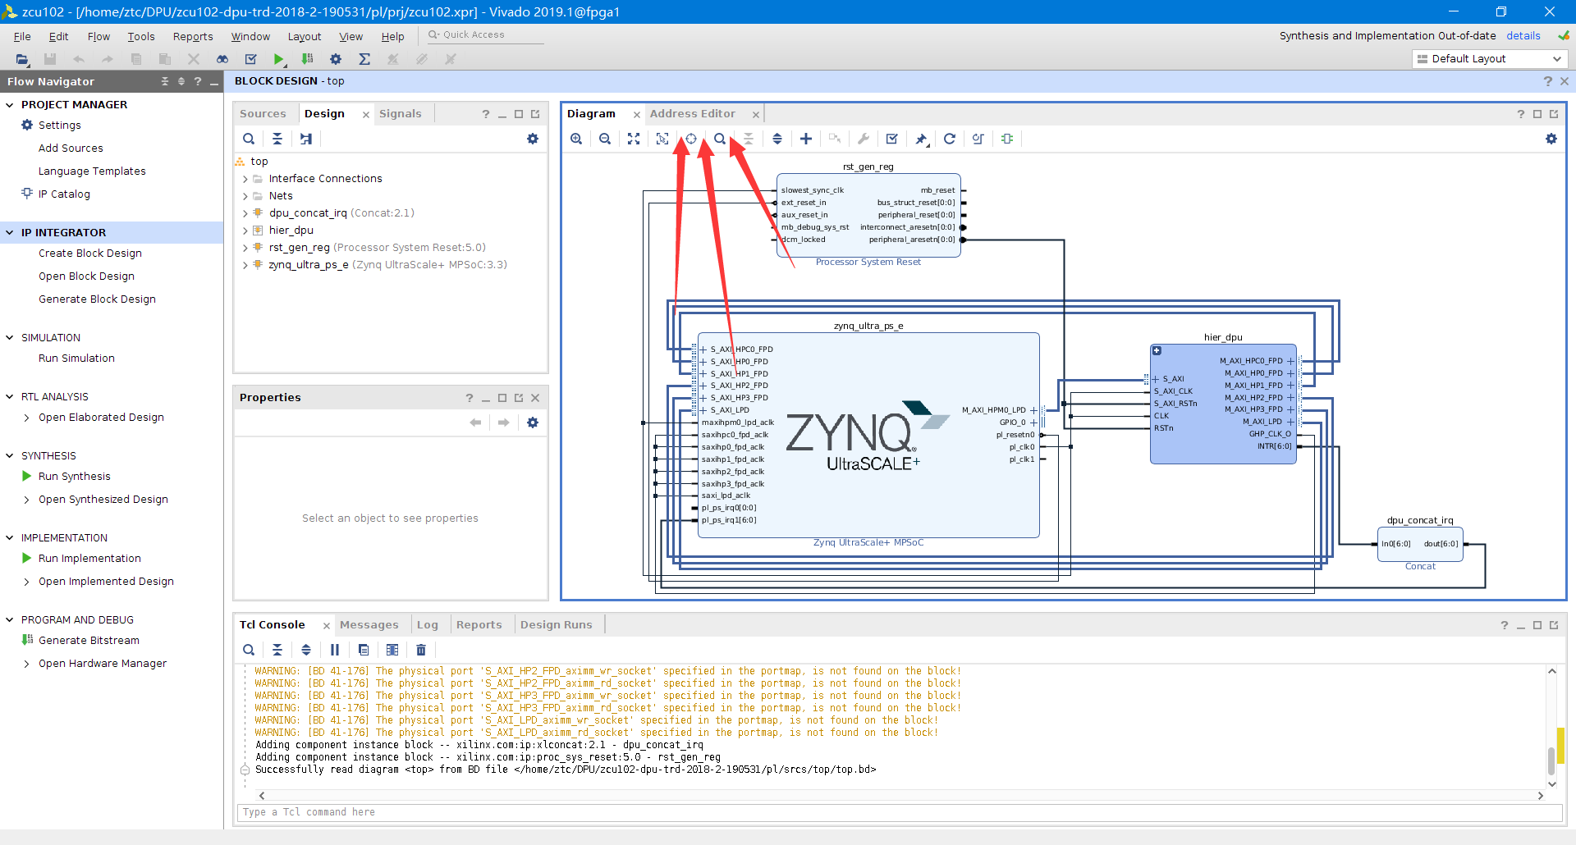Add IP with the plus icon

(806, 139)
